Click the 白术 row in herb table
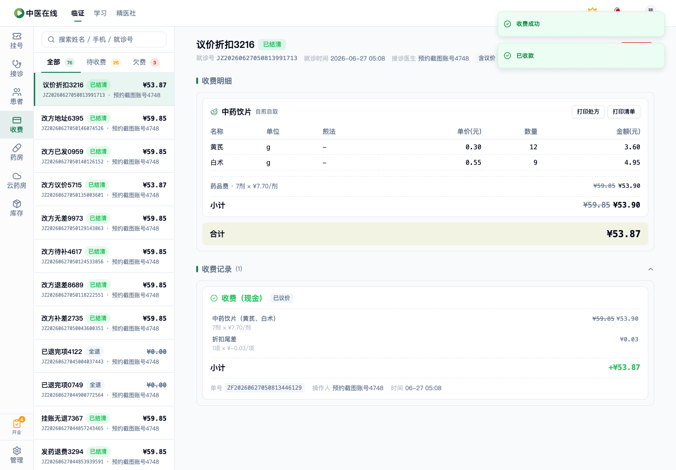Image resolution: width=676 pixels, height=470 pixels. tap(425, 162)
